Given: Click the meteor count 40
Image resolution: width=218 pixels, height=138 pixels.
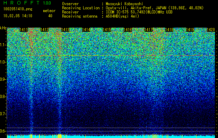Looking at the screenshot, I should coord(50,16).
